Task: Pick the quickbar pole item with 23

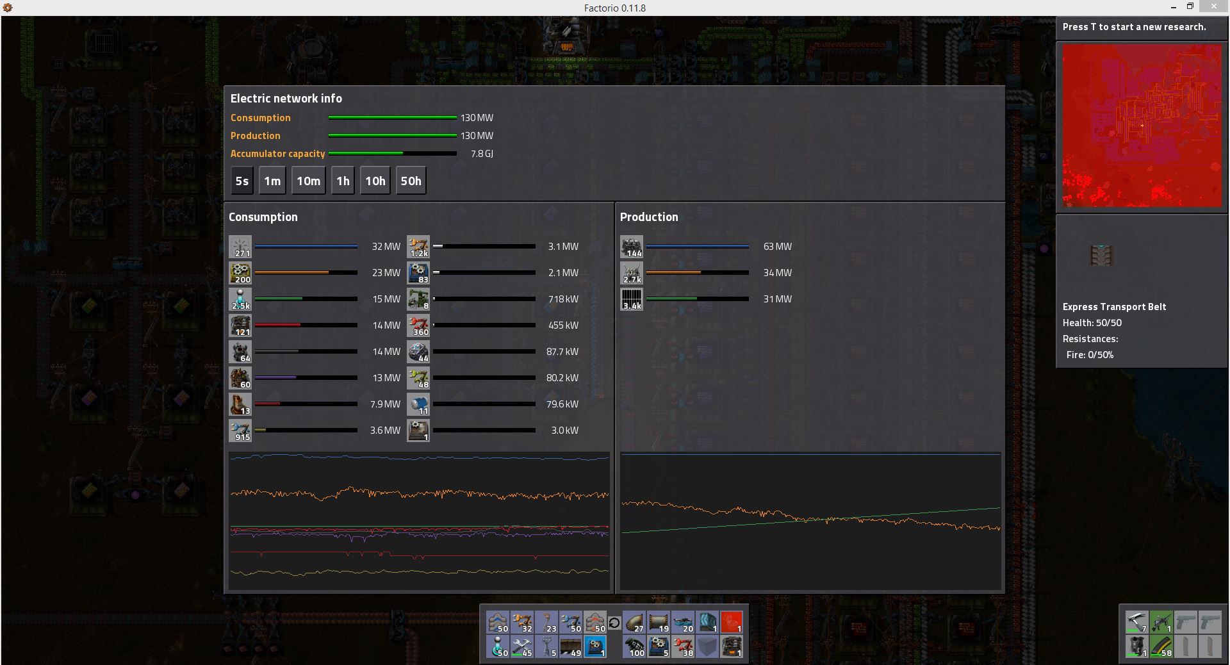Action: tap(546, 622)
